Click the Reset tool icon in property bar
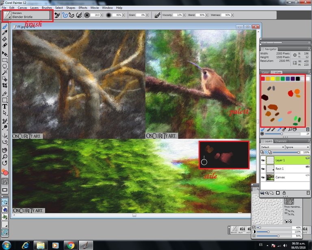Viewport: 312px width, 250px height. point(57,15)
